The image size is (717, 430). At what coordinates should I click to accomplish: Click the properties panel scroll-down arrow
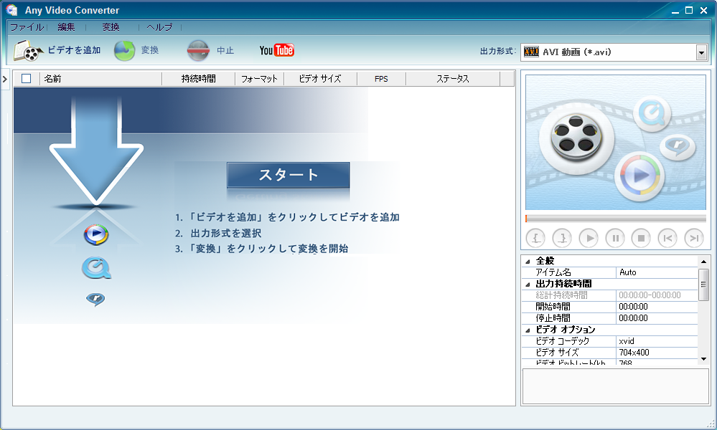[x=703, y=359]
